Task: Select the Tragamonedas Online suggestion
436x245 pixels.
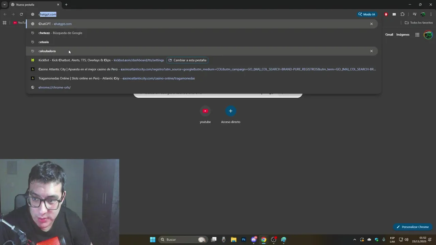Action: [x=202, y=78]
